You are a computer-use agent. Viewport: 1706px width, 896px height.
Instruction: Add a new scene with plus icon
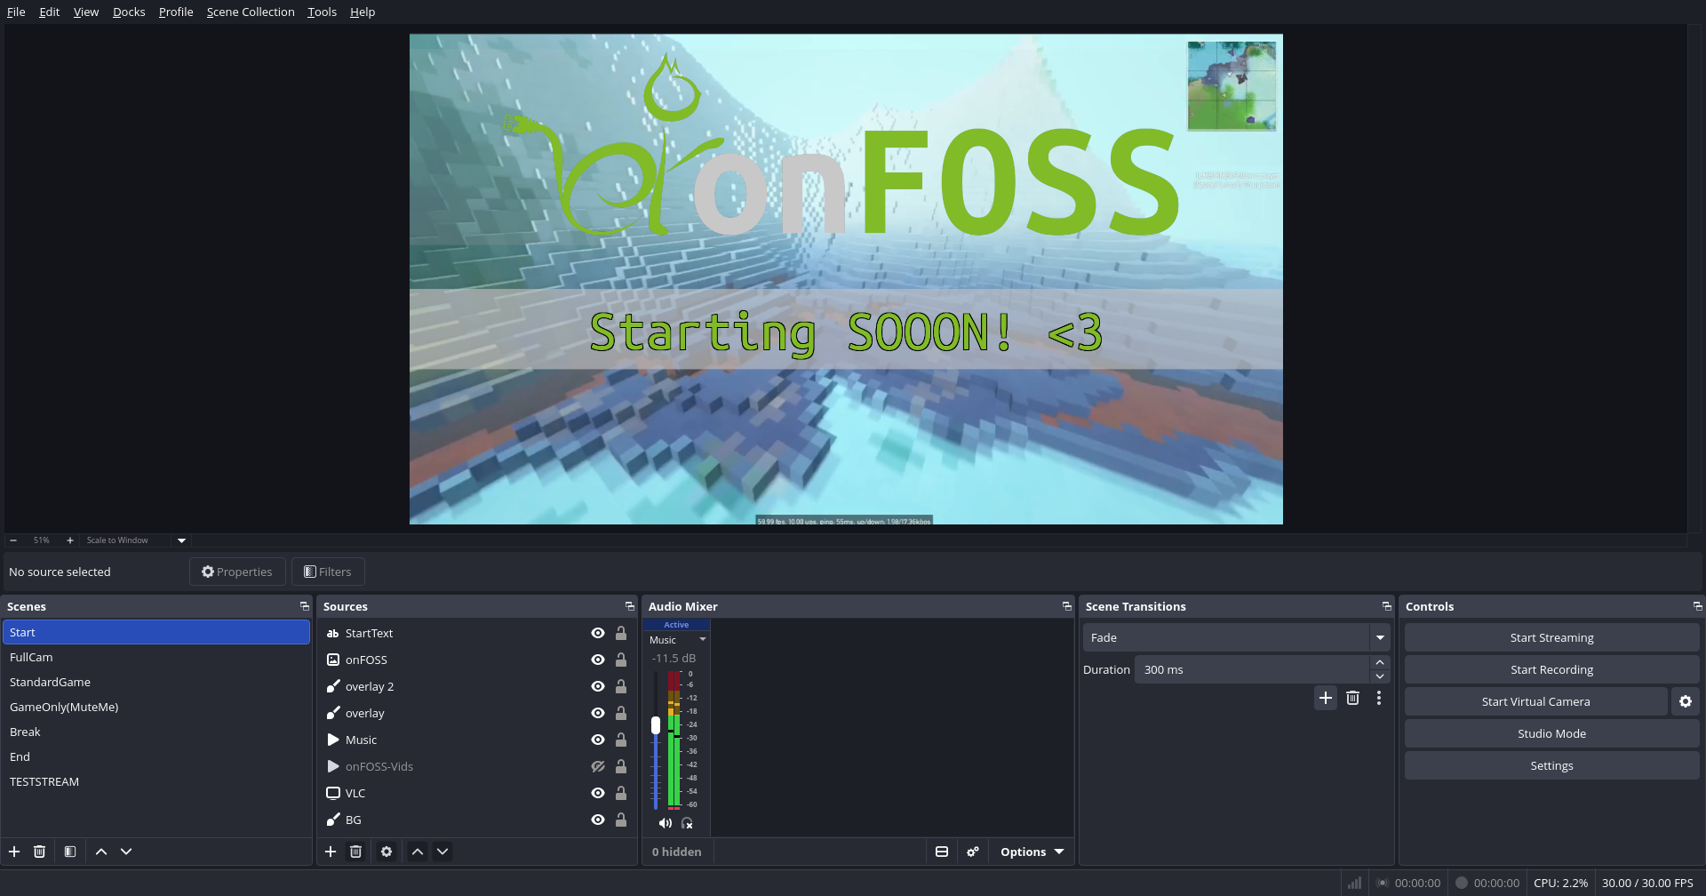pyautogui.click(x=14, y=852)
